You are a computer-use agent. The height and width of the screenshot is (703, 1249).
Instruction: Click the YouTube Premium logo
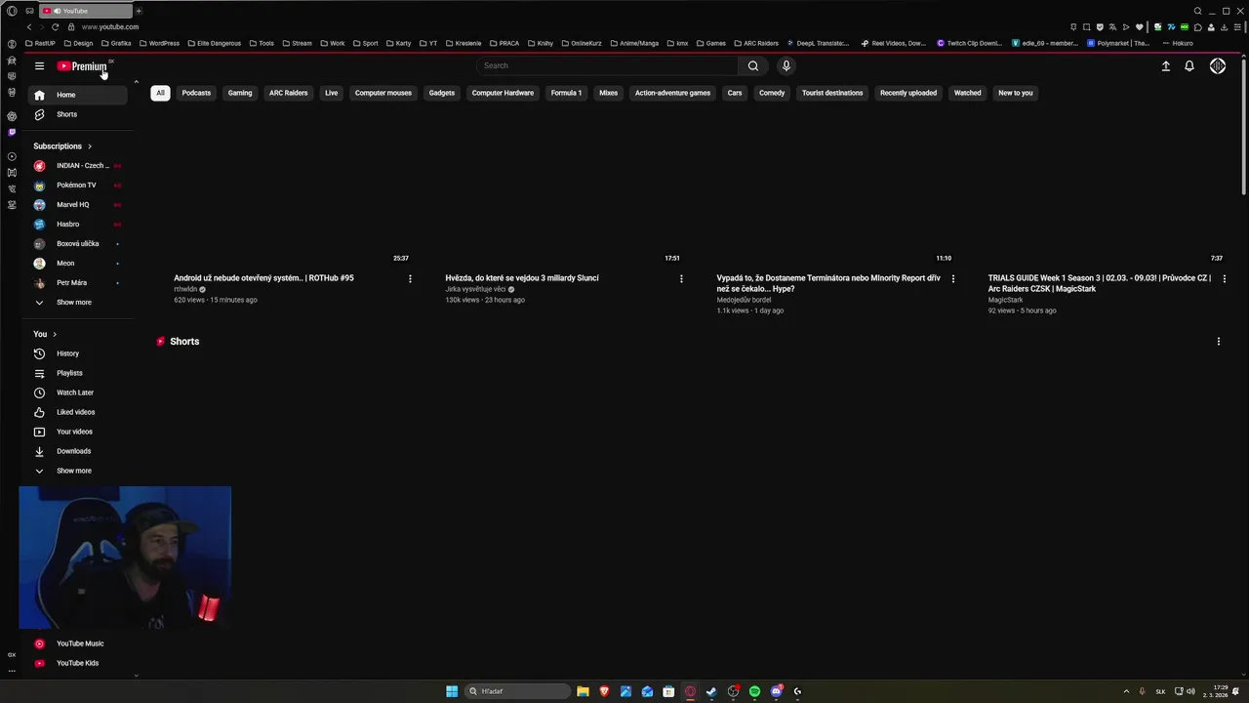coord(82,66)
